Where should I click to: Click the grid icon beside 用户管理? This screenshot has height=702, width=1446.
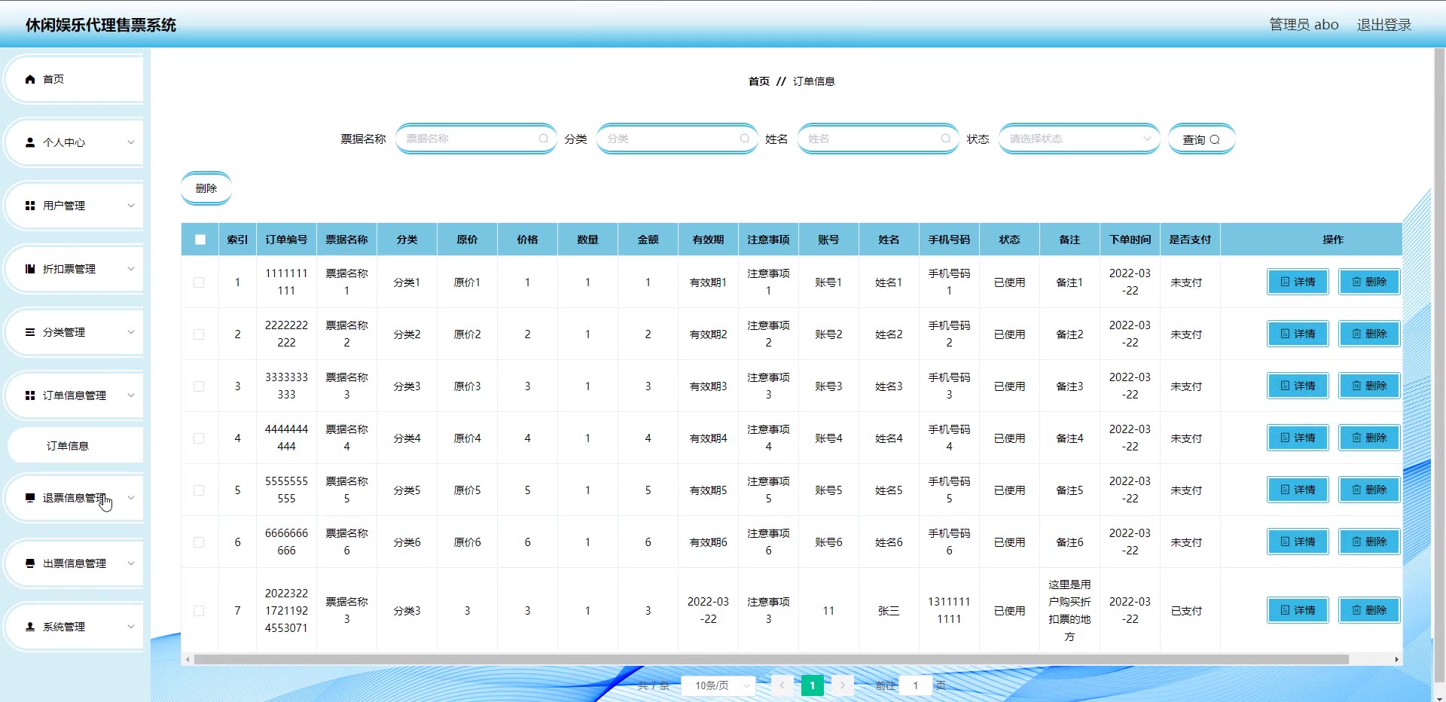click(30, 206)
